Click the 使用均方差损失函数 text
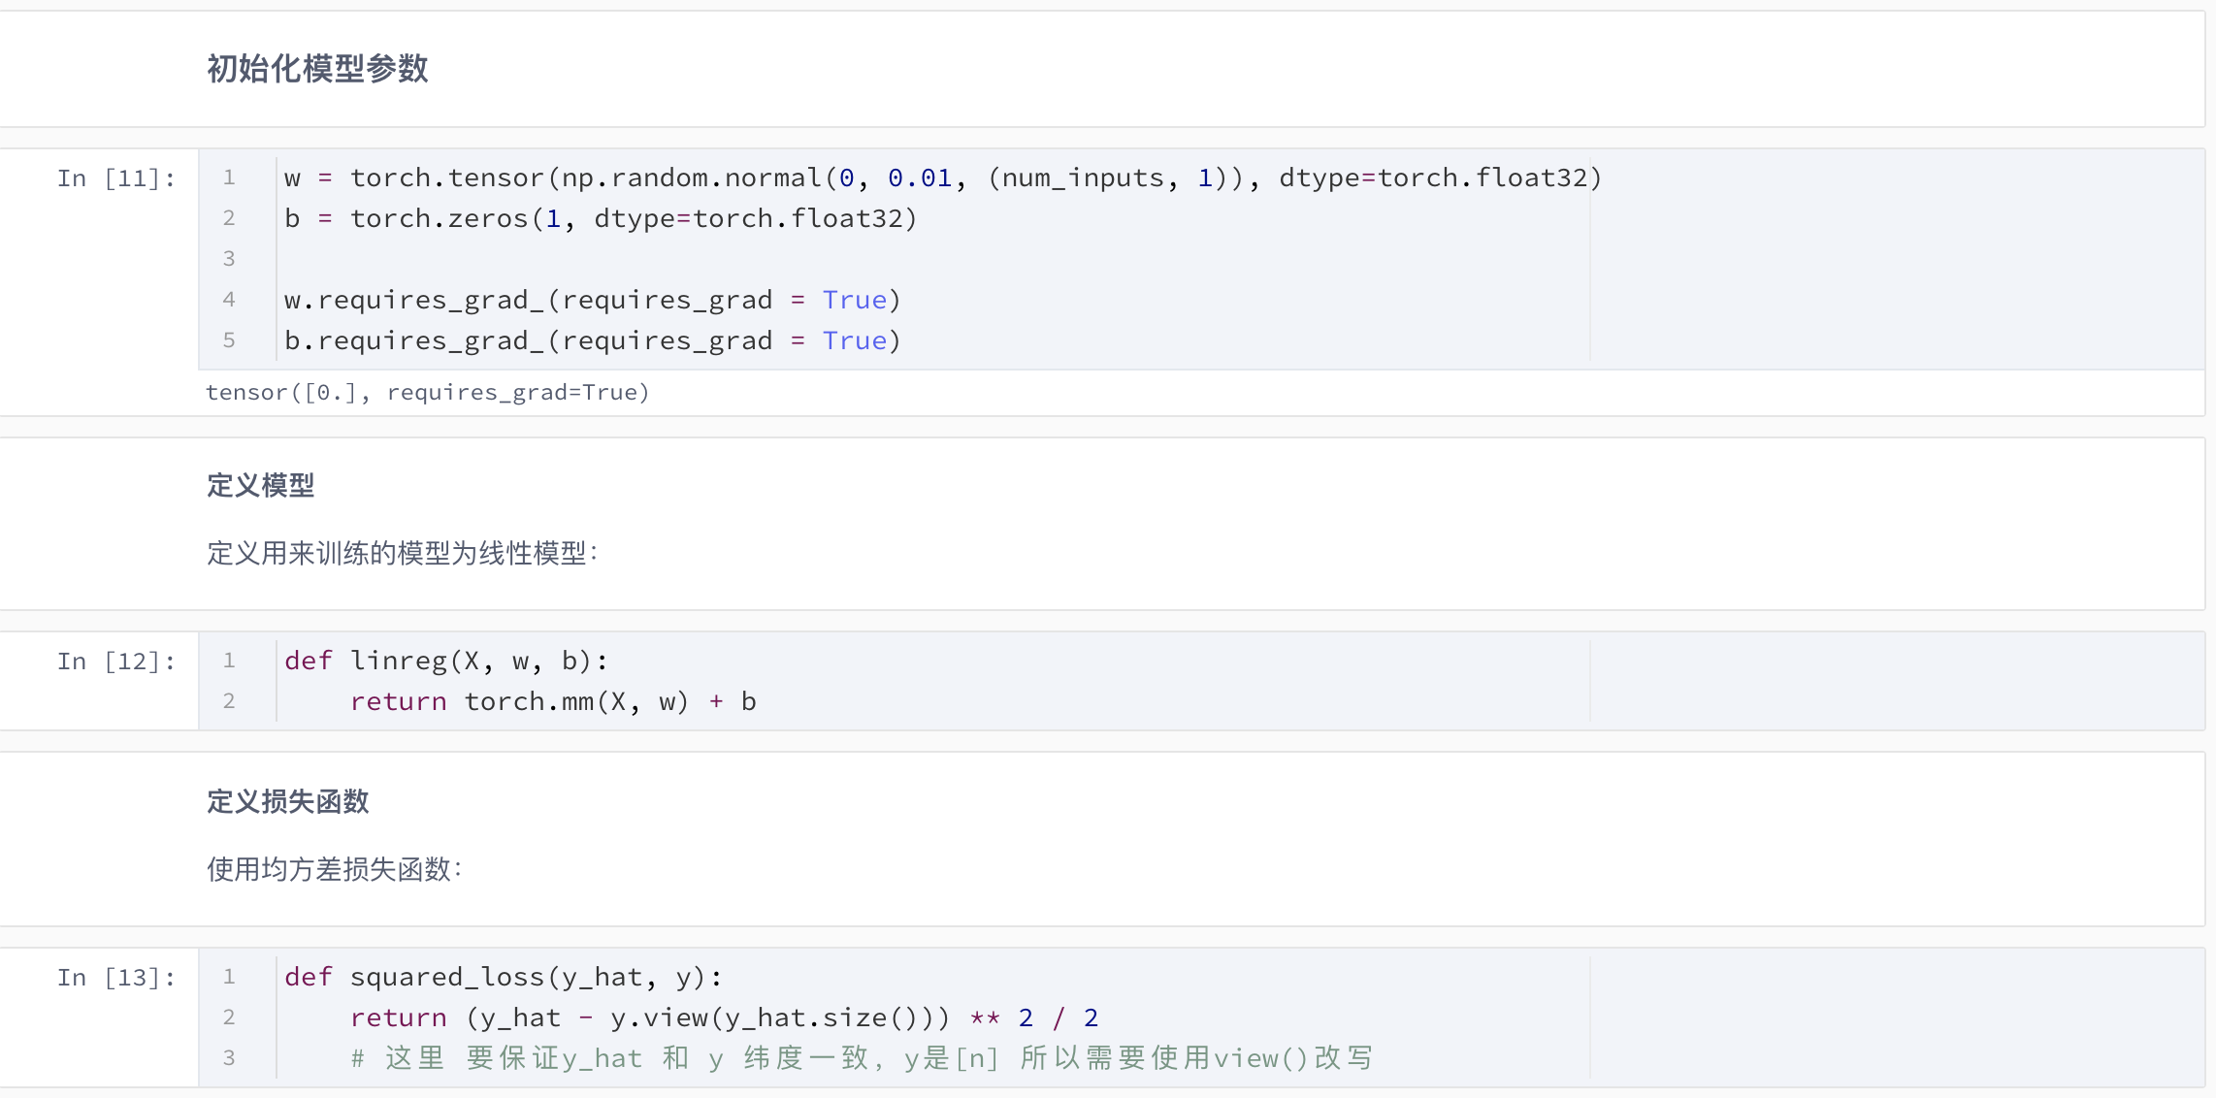 coord(334,869)
